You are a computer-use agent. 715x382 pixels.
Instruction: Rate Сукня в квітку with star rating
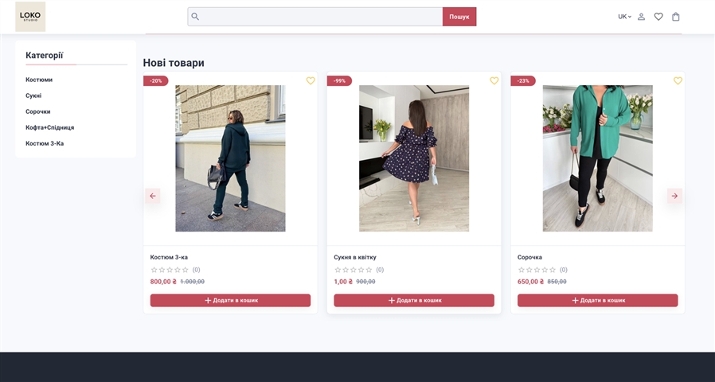click(353, 270)
